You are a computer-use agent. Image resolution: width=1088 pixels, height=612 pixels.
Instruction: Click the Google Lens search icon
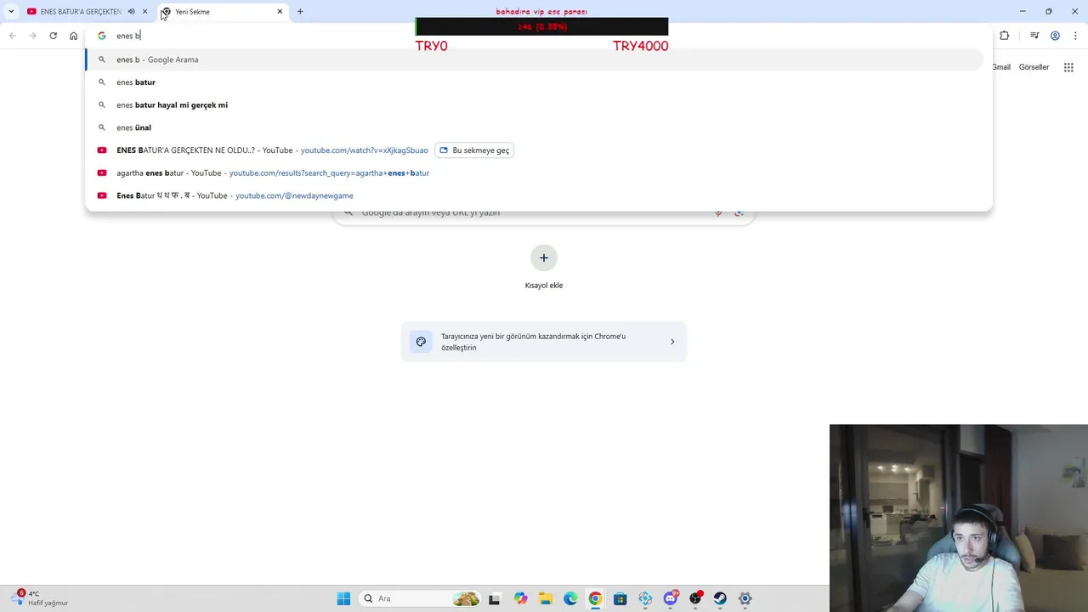coord(739,212)
